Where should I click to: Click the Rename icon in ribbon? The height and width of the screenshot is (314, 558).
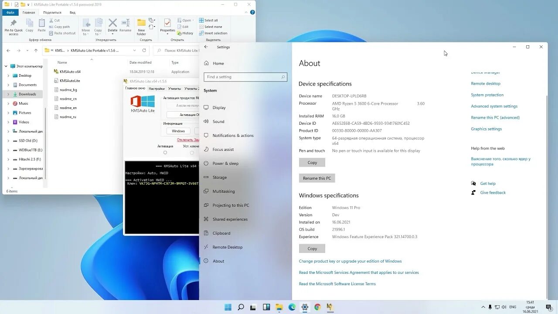pyautogui.click(x=126, y=23)
